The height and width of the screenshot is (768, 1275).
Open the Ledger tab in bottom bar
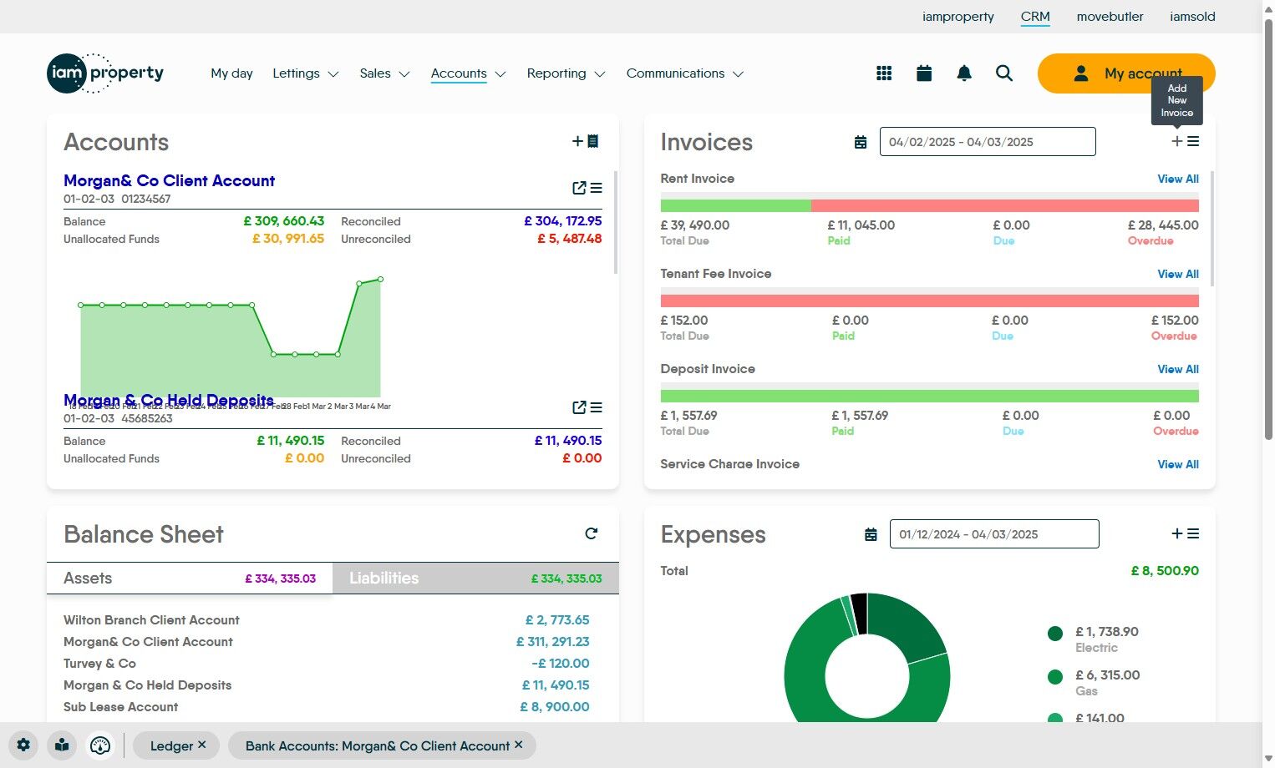click(x=172, y=745)
